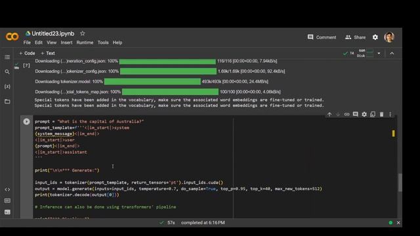Click the "# Inference can also be done" comment
Image resolution: width=420 pixels, height=236 pixels.
tap(105, 207)
